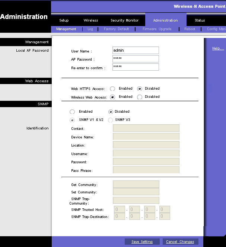Click the 'Local AP Password' sidebar label

tap(32, 51)
